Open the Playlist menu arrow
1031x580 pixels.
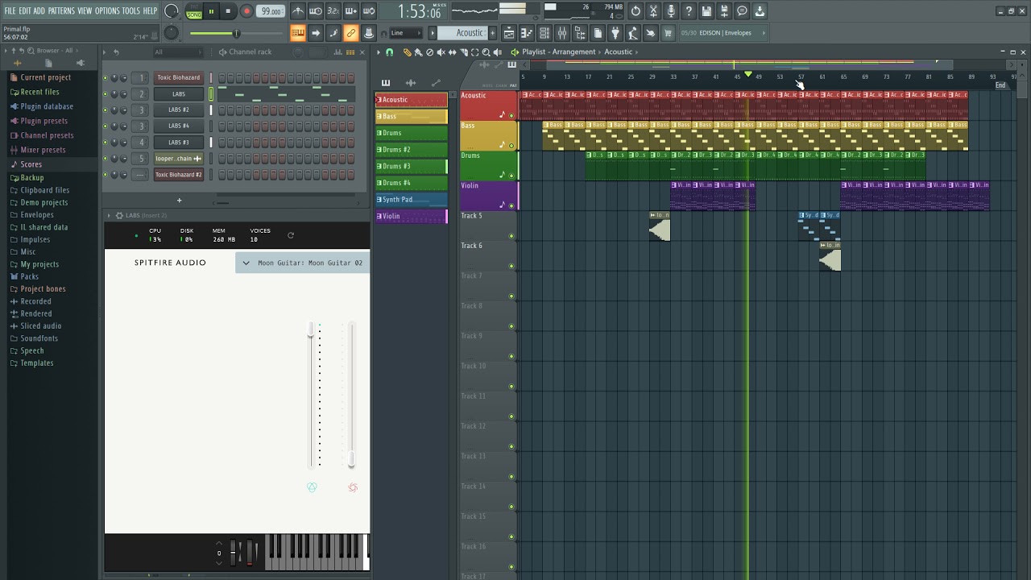pos(378,52)
